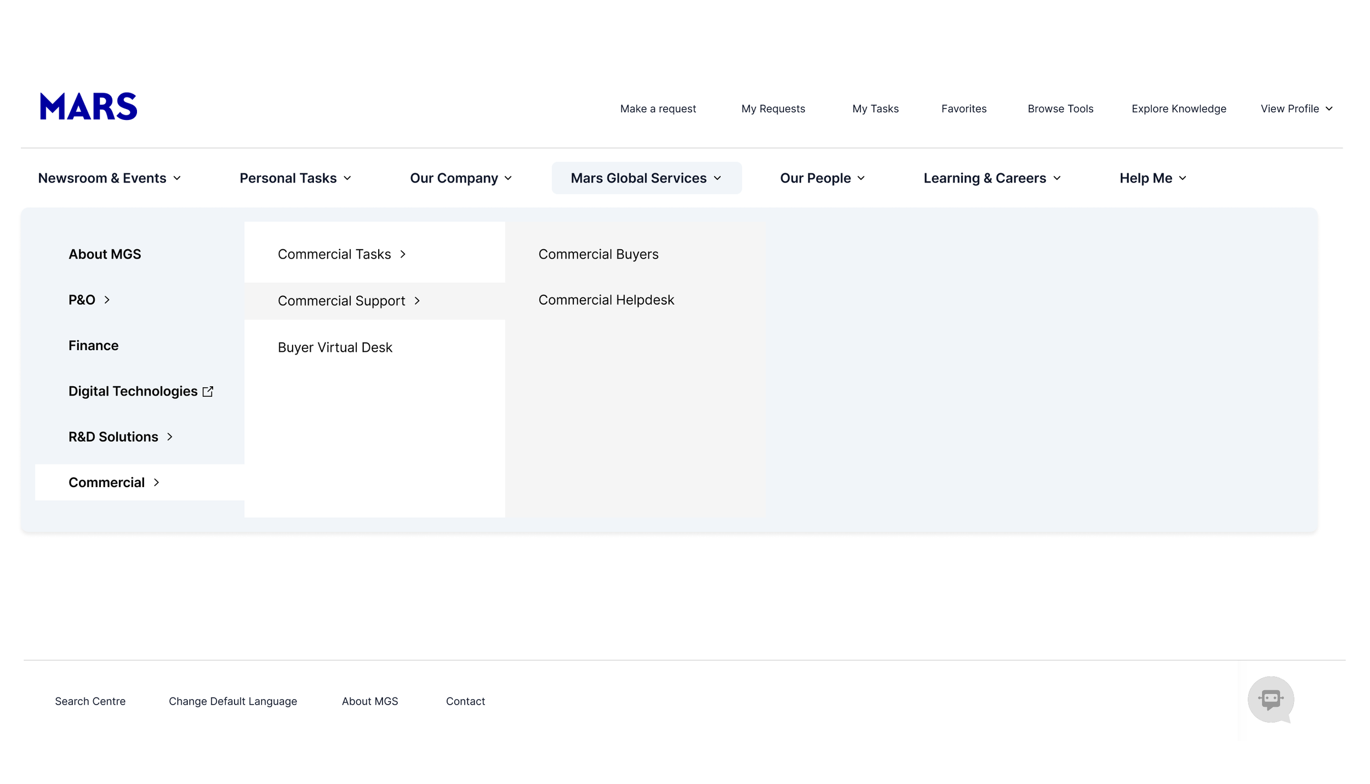
Task: Expand the P&O submenu
Action: click(x=89, y=300)
